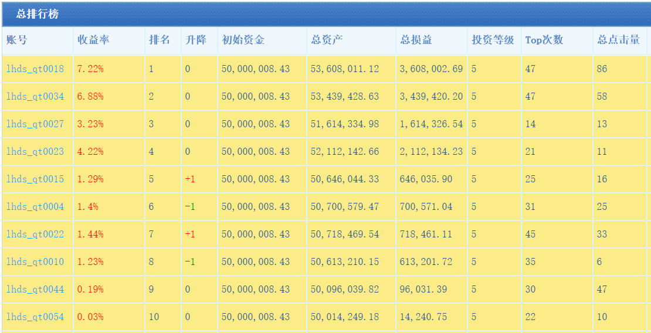The height and width of the screenshot is (333, 651).
Task: Click account lhds_qt0004
Action: click(35, 207)
